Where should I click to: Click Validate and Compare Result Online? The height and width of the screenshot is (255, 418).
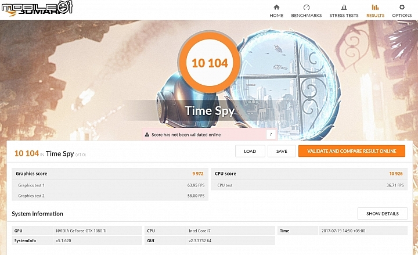click(352, 151)
